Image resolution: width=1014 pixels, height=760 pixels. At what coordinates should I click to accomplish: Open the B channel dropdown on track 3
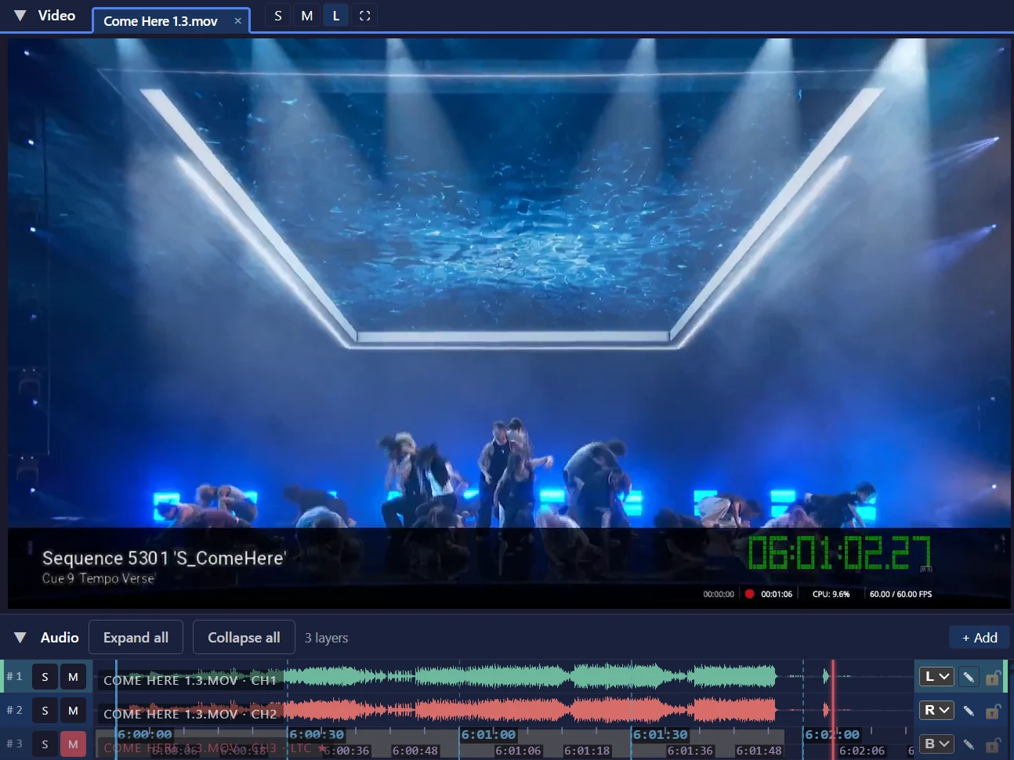pos(936,744)
